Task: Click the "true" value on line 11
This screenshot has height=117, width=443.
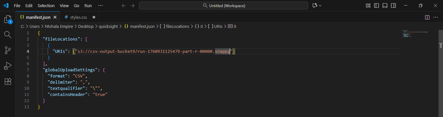Action: pos(100,94)
